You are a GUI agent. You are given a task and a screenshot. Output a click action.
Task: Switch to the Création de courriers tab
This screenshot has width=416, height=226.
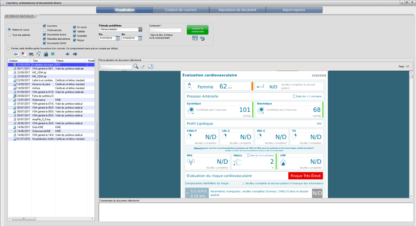pos(181,10)
